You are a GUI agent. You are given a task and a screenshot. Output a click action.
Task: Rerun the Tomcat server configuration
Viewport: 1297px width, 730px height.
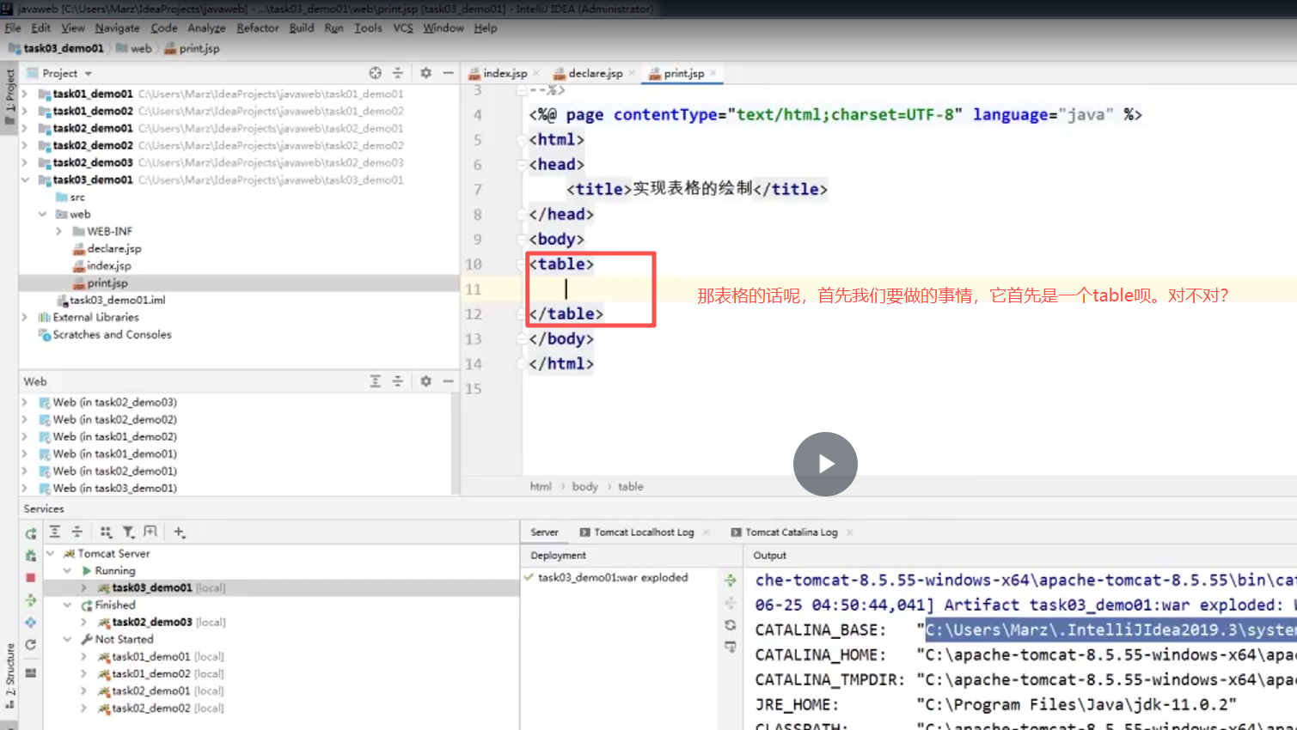point(31,532)
